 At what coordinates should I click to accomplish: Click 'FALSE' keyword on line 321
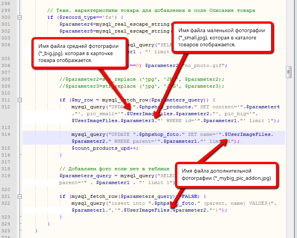pyautogui.click(x=189, y=196)
